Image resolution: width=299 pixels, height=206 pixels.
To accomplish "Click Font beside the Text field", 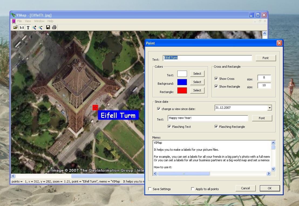I will tap(266, 58).
